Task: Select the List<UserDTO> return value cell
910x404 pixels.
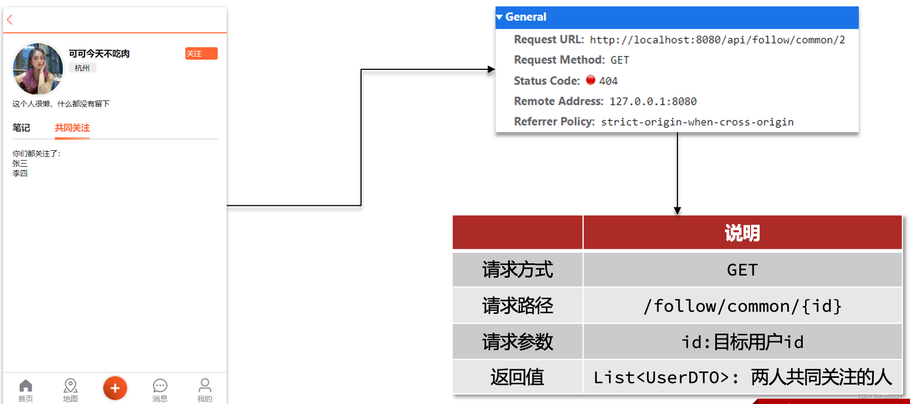Action: coord(743,377)
